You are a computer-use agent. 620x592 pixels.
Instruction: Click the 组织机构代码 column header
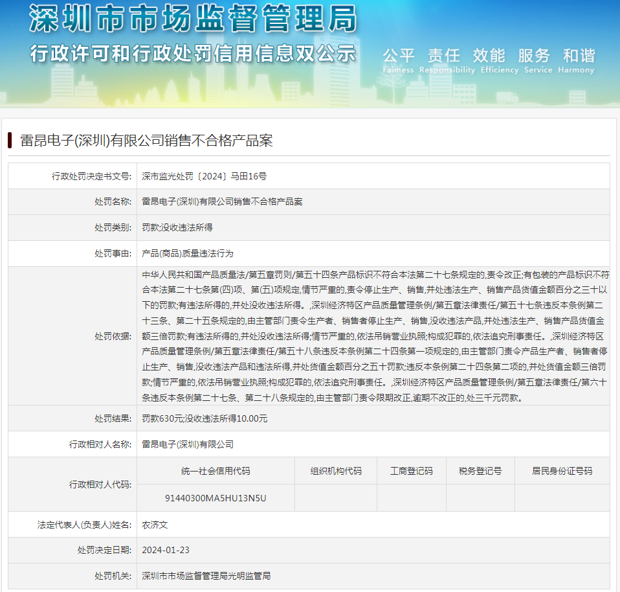(336, 471)
